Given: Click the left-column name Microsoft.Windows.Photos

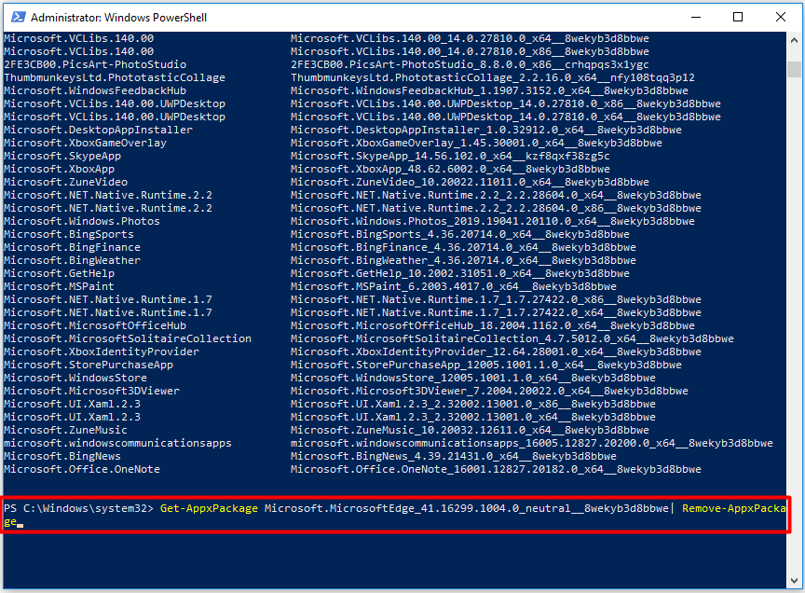Looking at the screenshot, I should coord(82,221).
